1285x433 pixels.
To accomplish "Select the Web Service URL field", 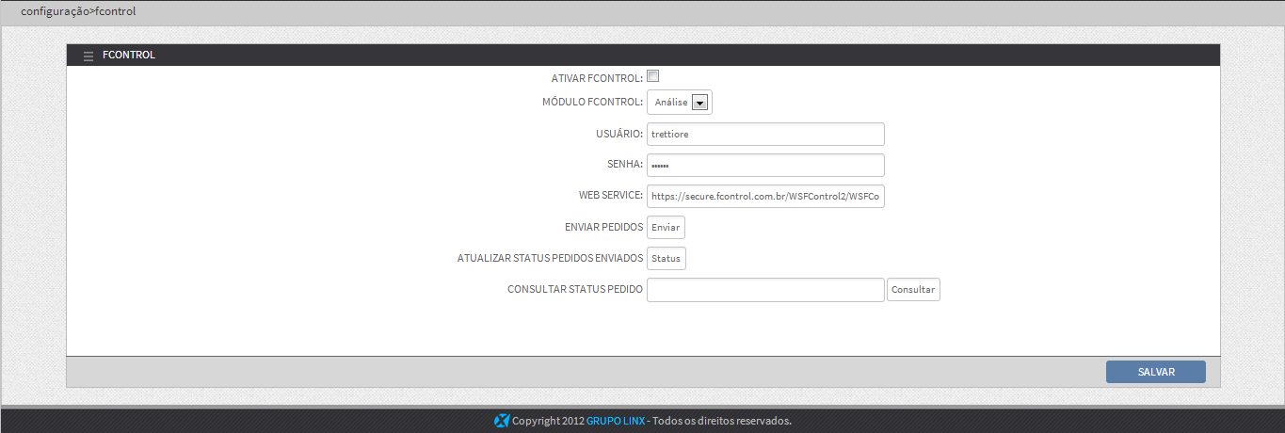I will 765,196.
